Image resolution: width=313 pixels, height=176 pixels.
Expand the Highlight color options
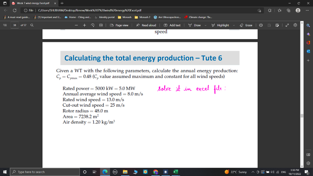[234, 25]
